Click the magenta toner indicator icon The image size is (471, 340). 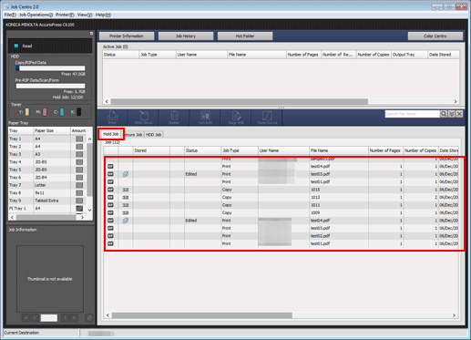coord(45,112)
